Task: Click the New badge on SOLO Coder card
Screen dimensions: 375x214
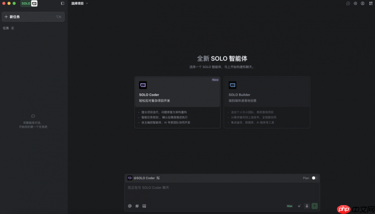Action: [x=215, y=80]
